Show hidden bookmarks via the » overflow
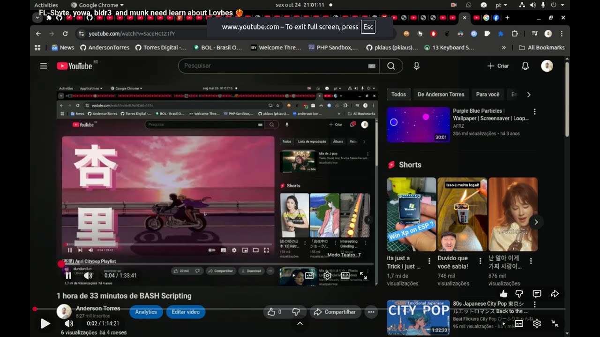This screenshot has height=337, width=600. tap(504, 47)
